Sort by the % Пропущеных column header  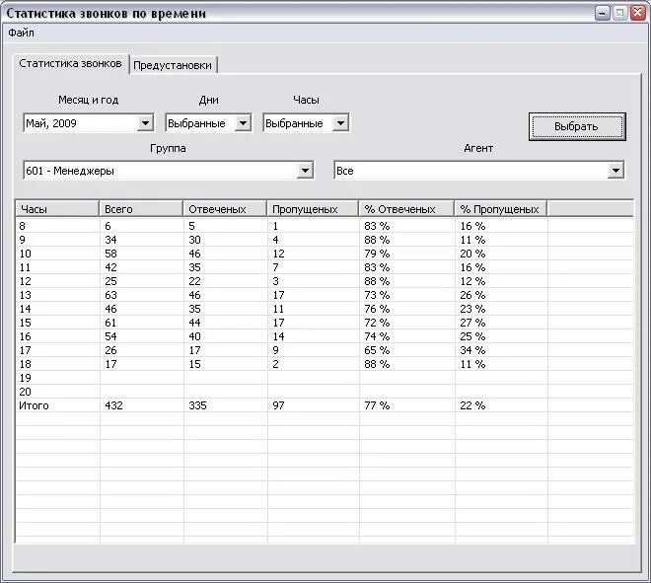tap(501, 209)
